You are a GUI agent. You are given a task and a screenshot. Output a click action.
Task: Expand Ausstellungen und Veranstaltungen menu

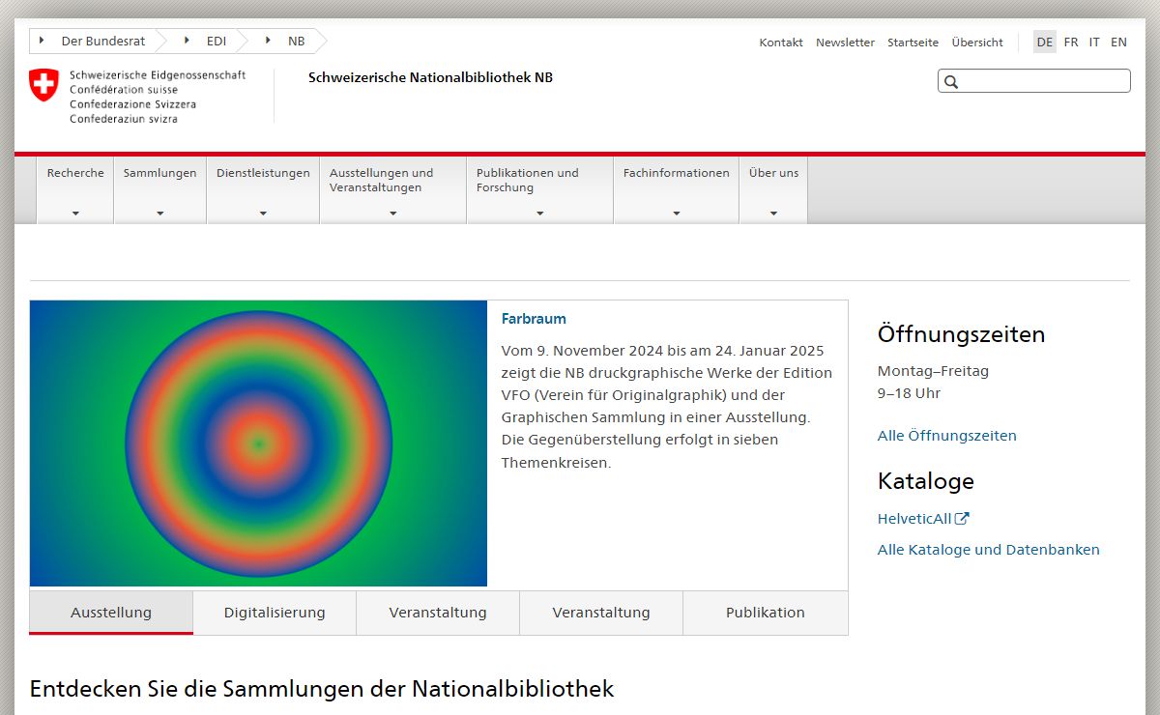(392, 190)
